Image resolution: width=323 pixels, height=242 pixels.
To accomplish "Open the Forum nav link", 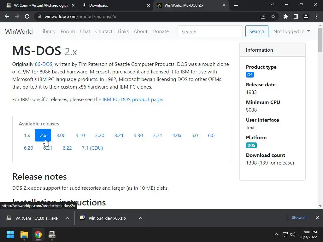I will tap(68, 32).
